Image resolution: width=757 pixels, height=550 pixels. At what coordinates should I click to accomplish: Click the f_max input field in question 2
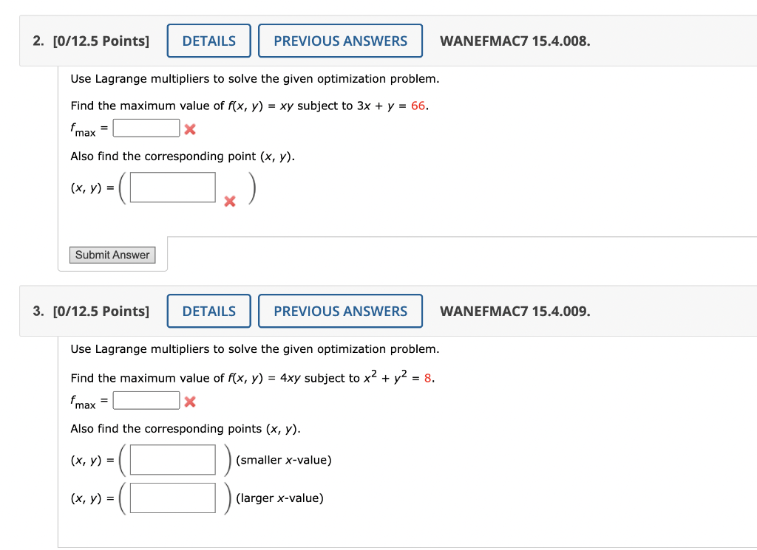coord(146,127)
